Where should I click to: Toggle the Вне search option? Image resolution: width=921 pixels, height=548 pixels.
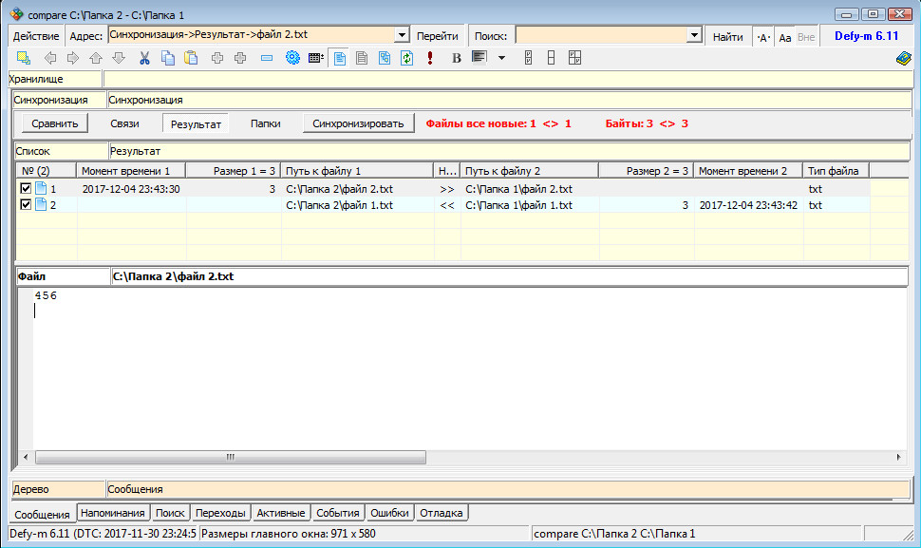tap(806, 36)
